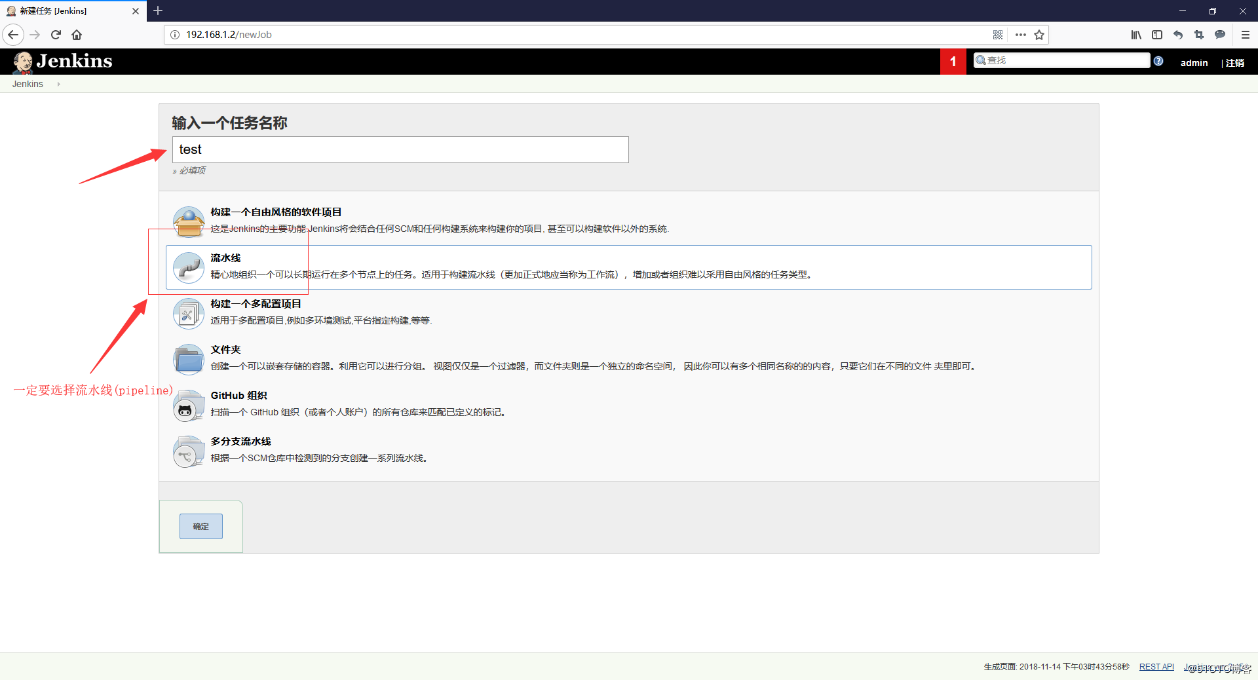Click the reload page icon

click(56, 35)
